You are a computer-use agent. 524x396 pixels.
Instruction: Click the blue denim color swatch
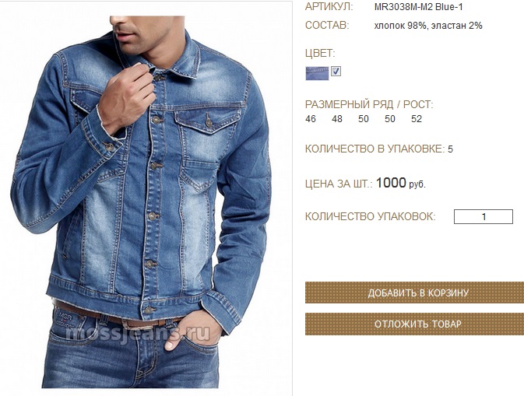(x=317, y=73)
